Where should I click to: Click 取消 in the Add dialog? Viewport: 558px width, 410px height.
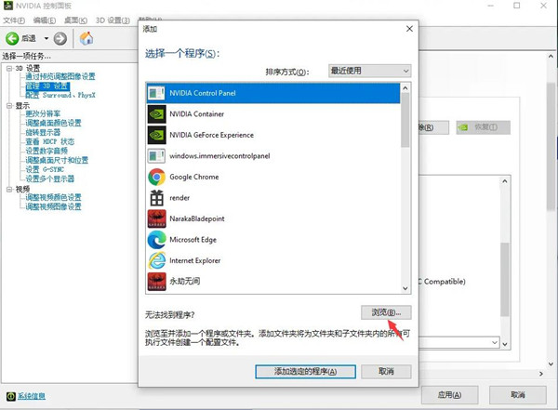tap(386, 372)
